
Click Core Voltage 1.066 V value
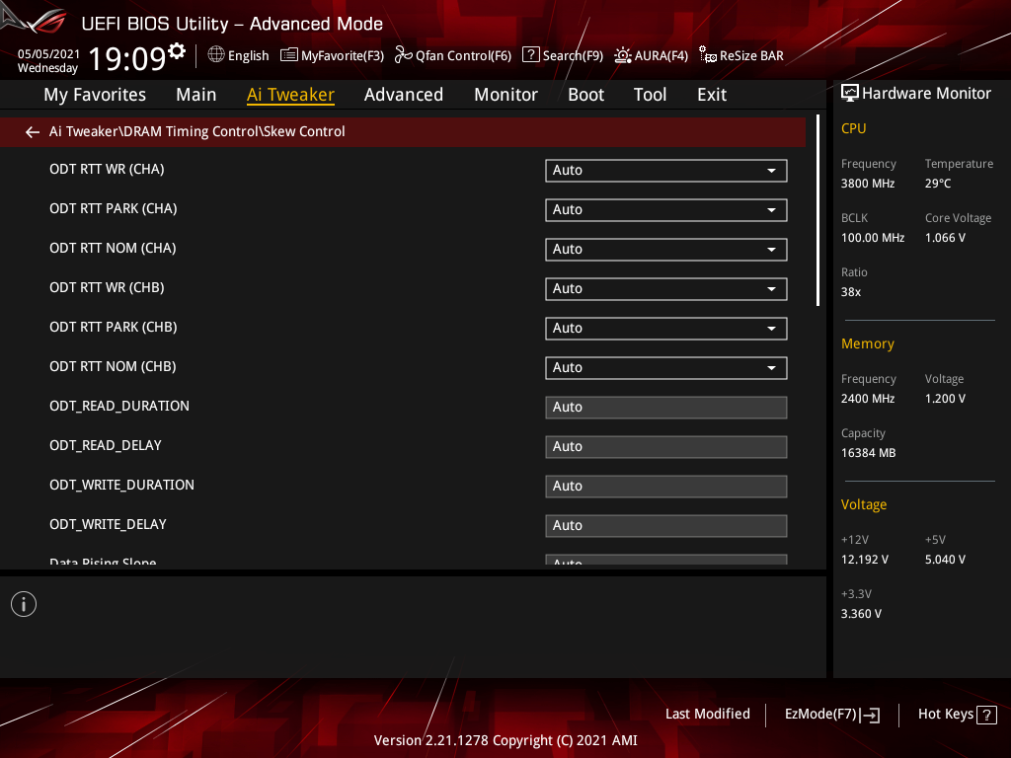(945, 238)
